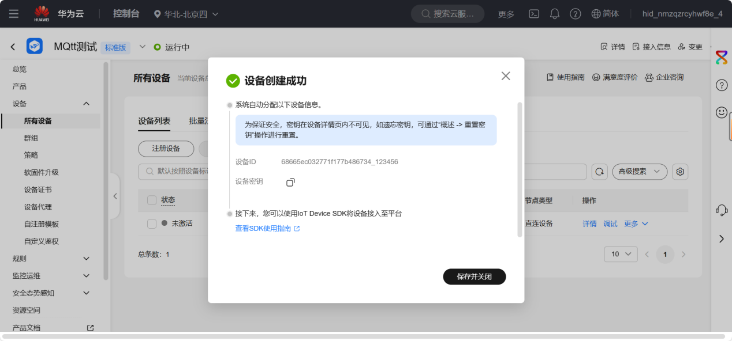Open the CLI console icon in top bar
The height and width of the screenshot is (341, 732).
click(x=533, y=13)
